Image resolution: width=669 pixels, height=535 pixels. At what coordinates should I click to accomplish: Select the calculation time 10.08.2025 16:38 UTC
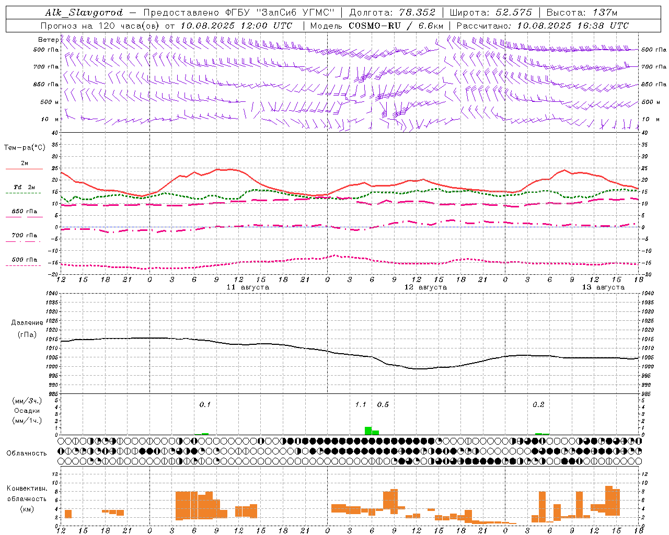pos(573,26)
